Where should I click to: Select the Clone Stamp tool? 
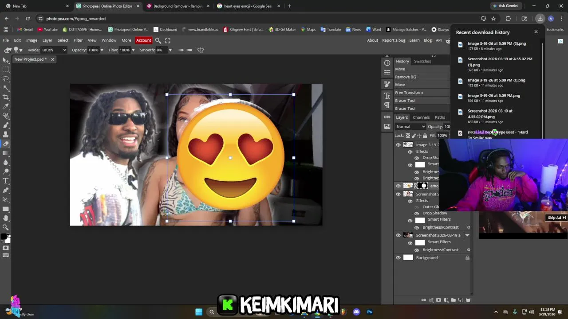click(x=6, y=135)
